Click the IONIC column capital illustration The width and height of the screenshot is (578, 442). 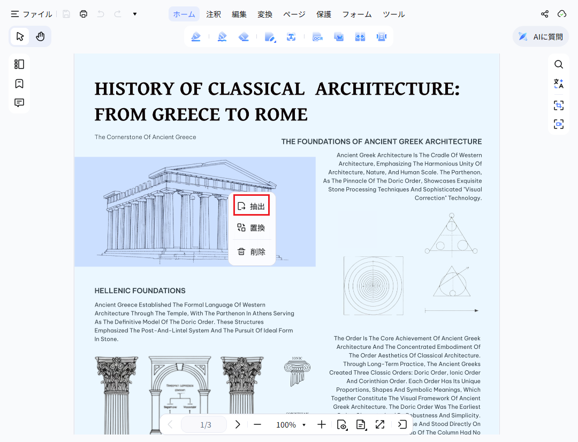tap(297, 371)
